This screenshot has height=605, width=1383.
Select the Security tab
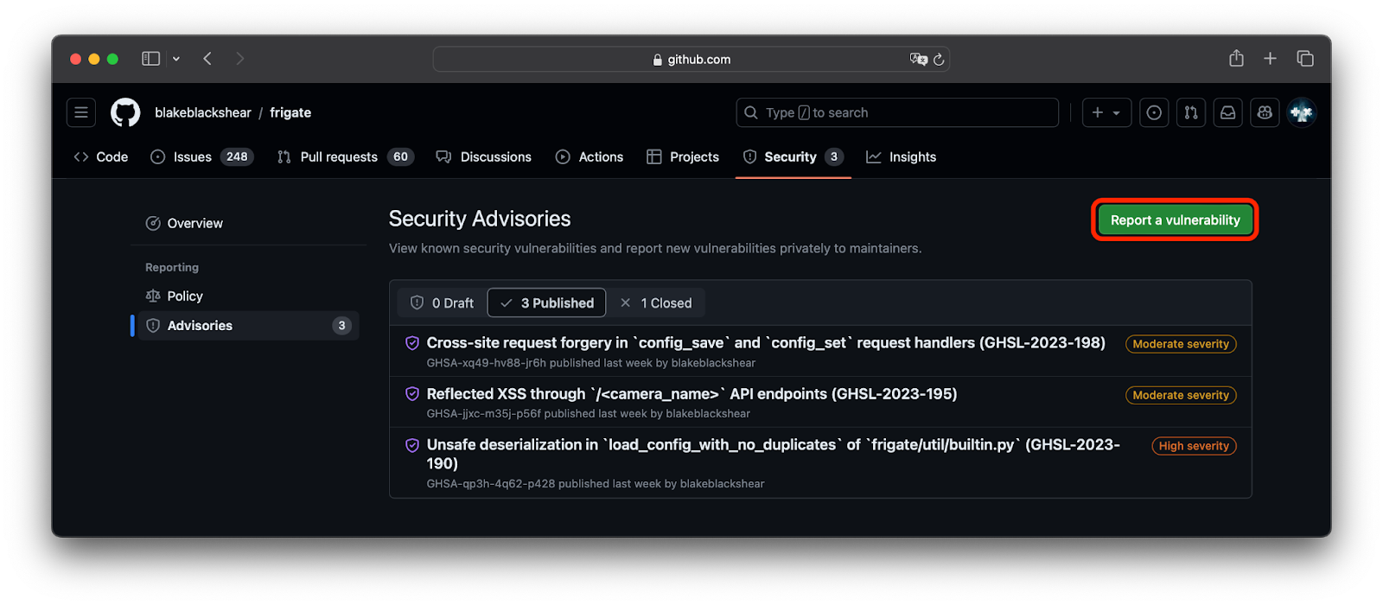(793, 156)
